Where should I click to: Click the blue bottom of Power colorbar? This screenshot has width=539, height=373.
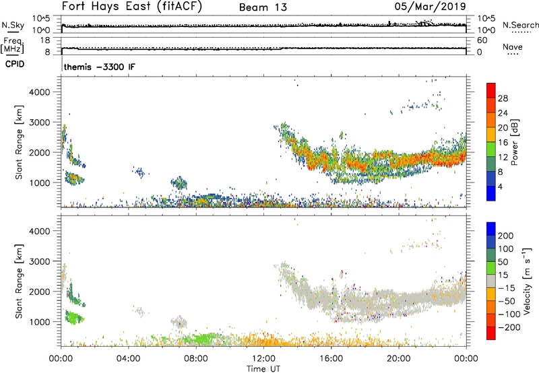click(491, 193)
